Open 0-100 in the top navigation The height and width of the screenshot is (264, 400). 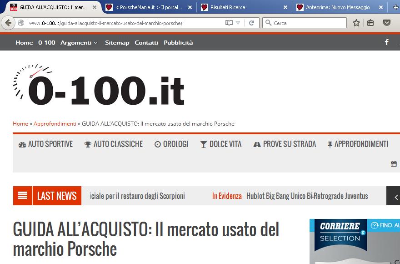(x=47, y=43)
